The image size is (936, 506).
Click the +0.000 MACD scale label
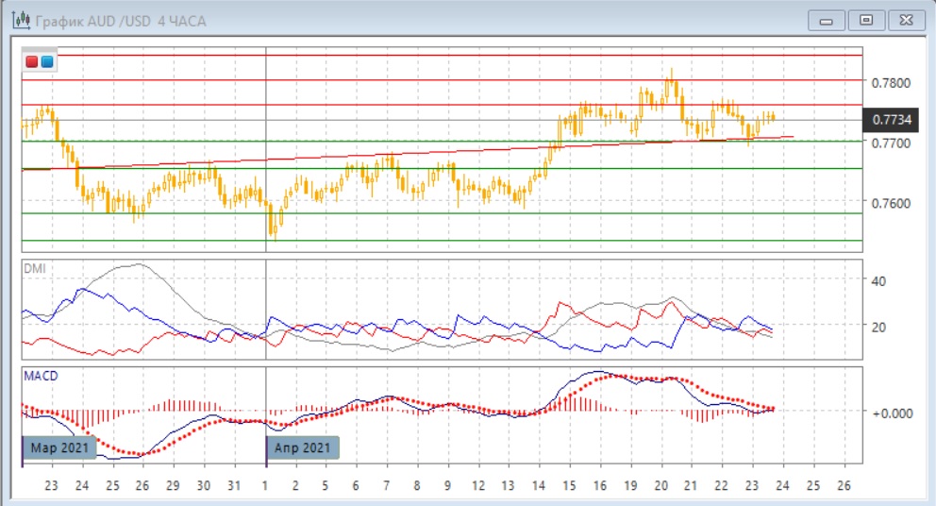click(x=892, y=413)
